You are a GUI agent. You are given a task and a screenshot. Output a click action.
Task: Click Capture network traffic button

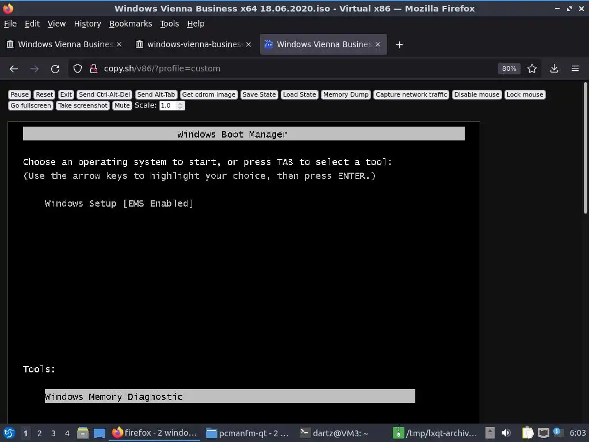411,95
